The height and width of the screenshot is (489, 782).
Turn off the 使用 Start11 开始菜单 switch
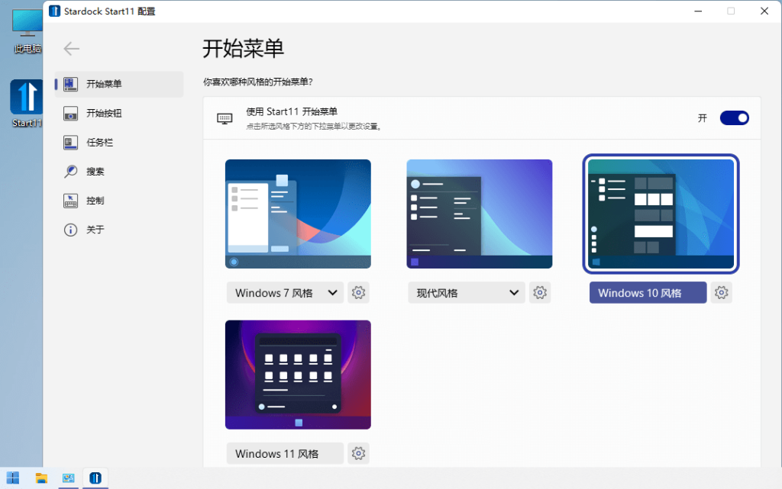(734, 117)
